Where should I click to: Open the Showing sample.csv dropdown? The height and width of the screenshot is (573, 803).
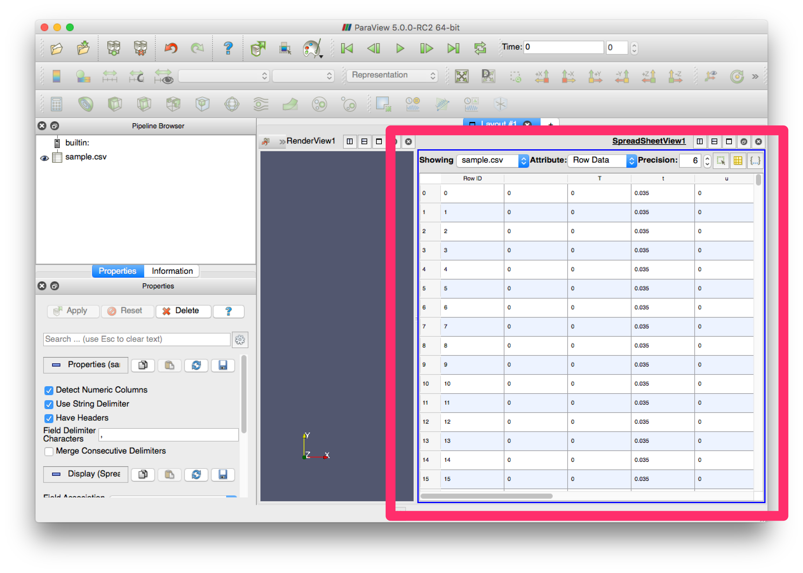pyautogui.click(x=492, y=160)
